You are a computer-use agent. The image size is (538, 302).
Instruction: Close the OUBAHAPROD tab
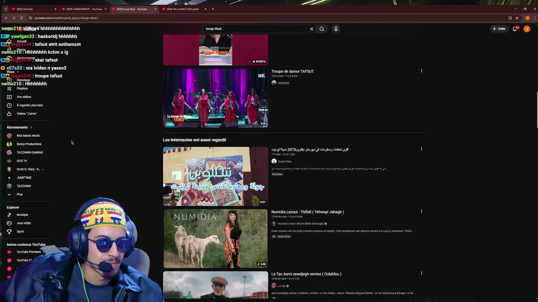(x=105, y=9)
